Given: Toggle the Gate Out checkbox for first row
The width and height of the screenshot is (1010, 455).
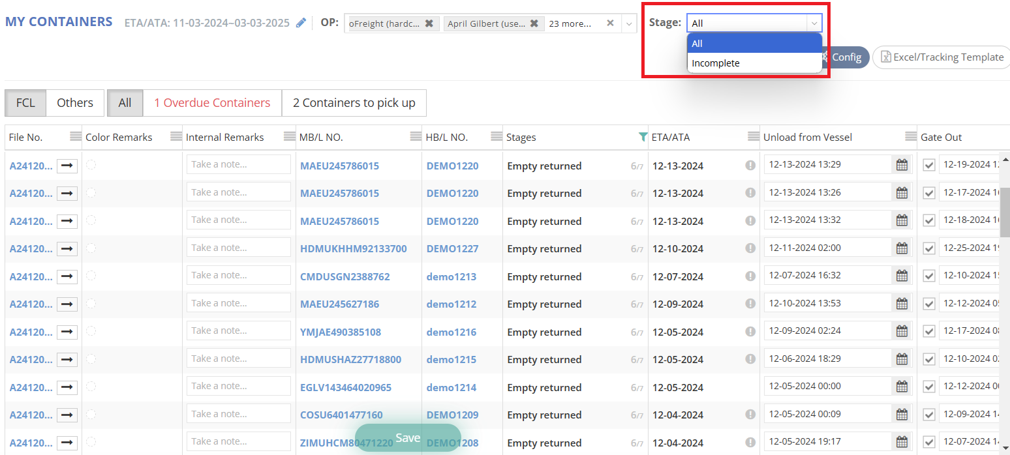Looking at the screenshot, I should [x=929, y=166].
